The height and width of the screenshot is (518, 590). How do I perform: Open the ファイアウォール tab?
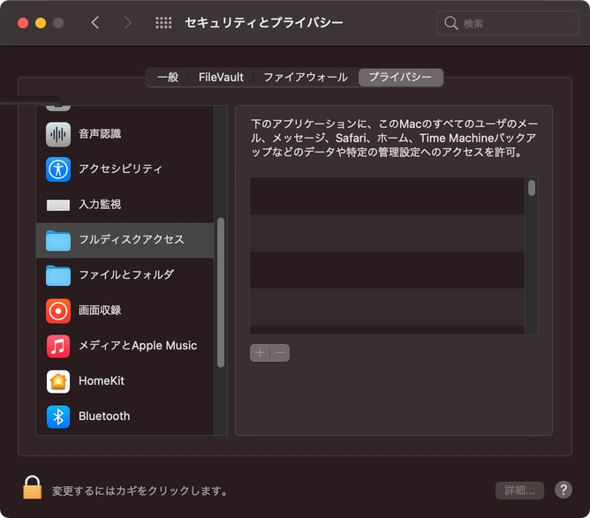[306, 78]
